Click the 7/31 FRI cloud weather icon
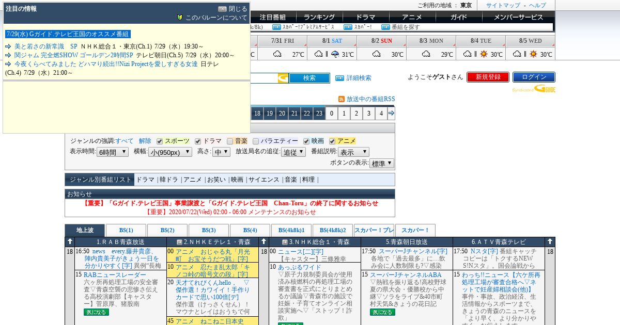The height and width of the screenshot is (325, 620). tap(277, 54)
